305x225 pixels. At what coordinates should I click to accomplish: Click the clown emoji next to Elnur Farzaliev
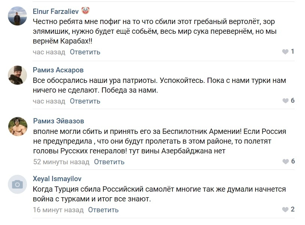click(85, 10)
